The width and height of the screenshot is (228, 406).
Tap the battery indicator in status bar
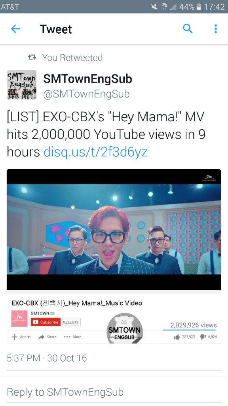[199, 7]
